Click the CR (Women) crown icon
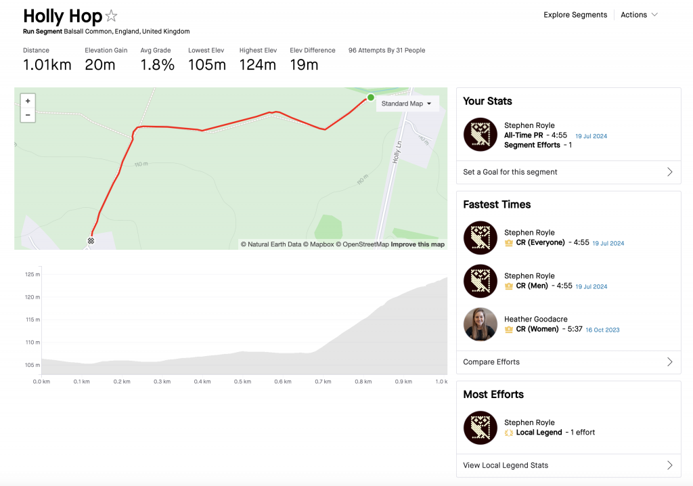This screenshot has height=486, width=693. tap(509, 330)
